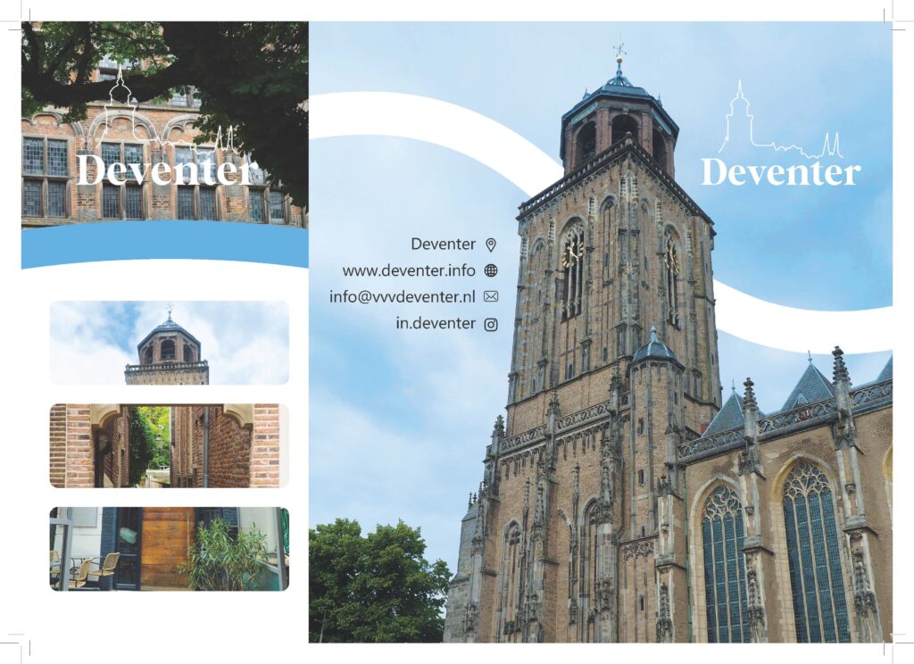Open the www.deventer.info website link
The height and width of the screenshot is (664, 914).
pos(410,270)
